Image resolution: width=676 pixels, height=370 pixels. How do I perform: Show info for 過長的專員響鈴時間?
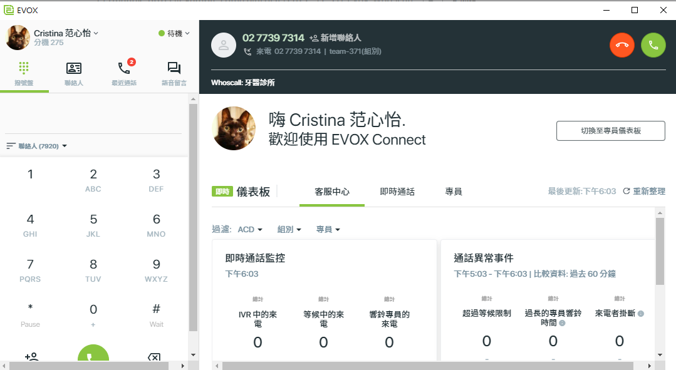tap(562, 323)
